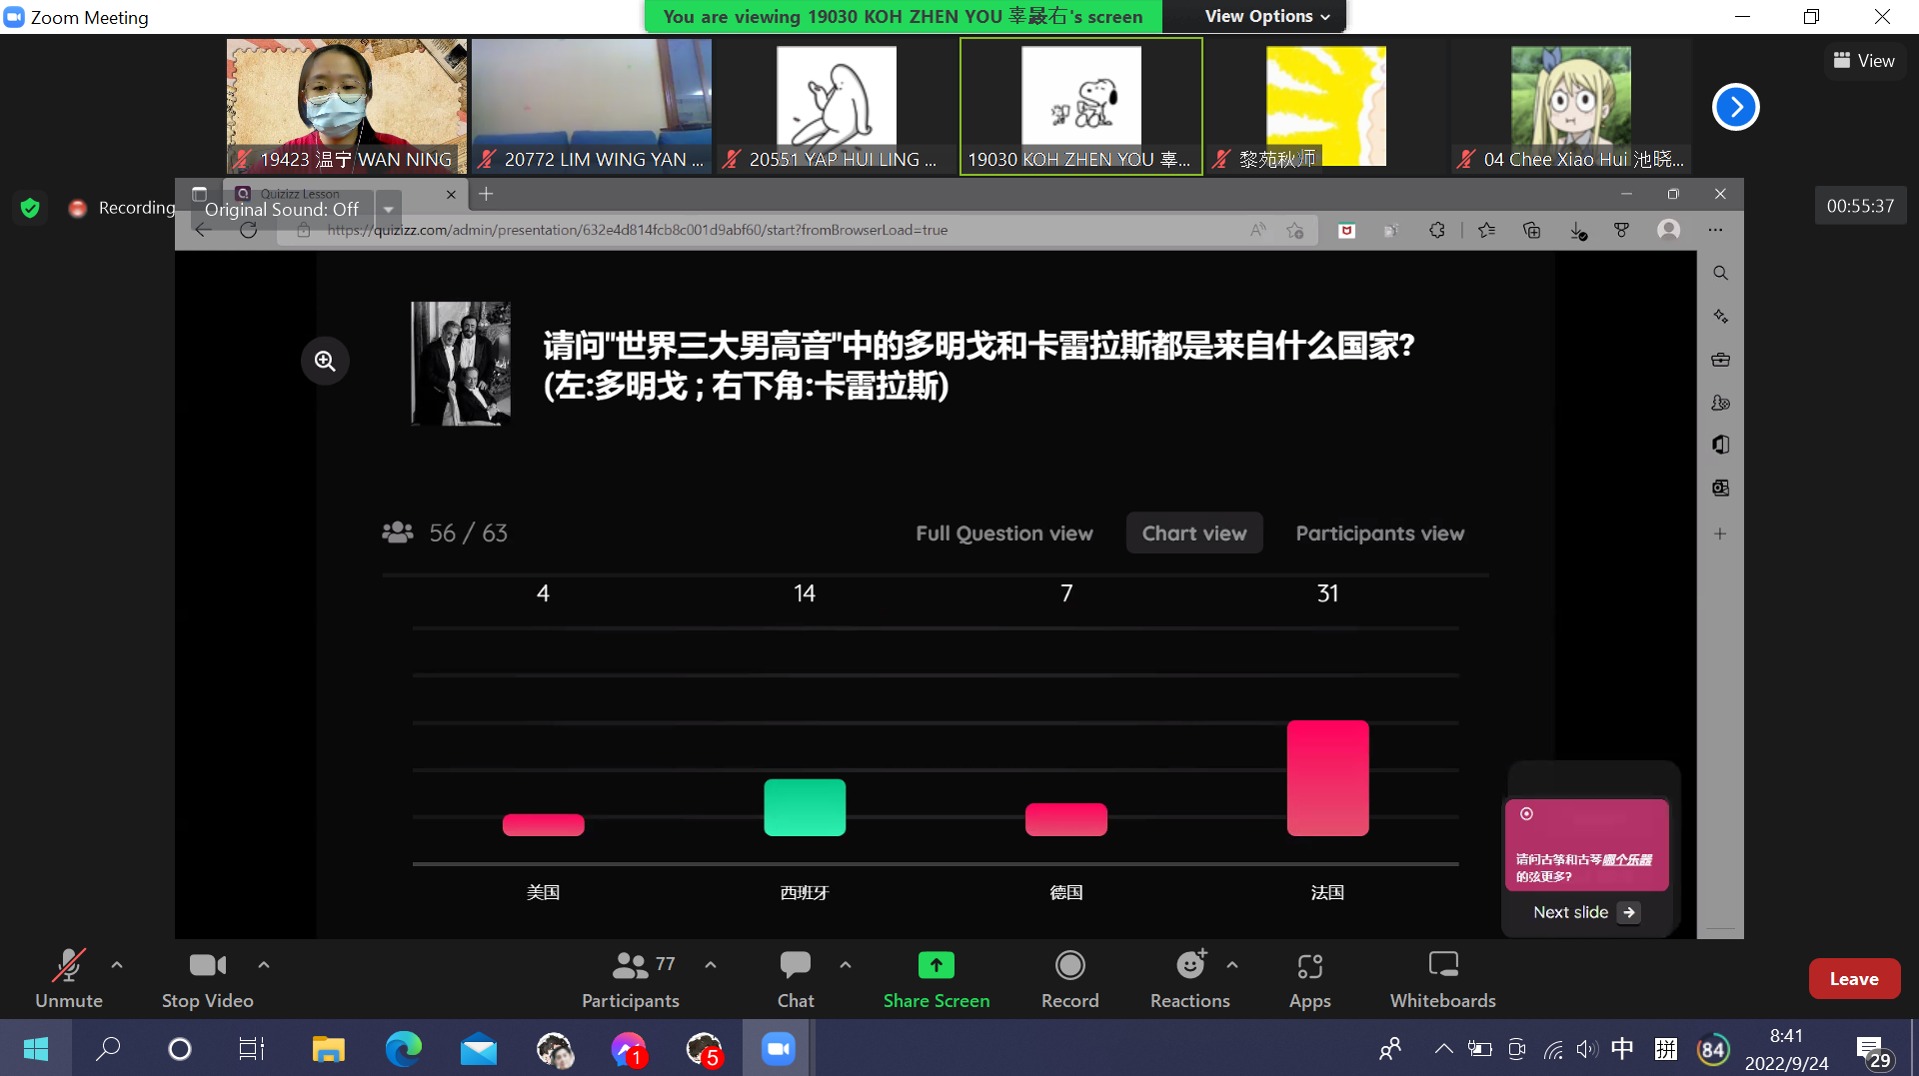Stop Video in the Zoom toolbar
1919x1076 pixels.
208,978
